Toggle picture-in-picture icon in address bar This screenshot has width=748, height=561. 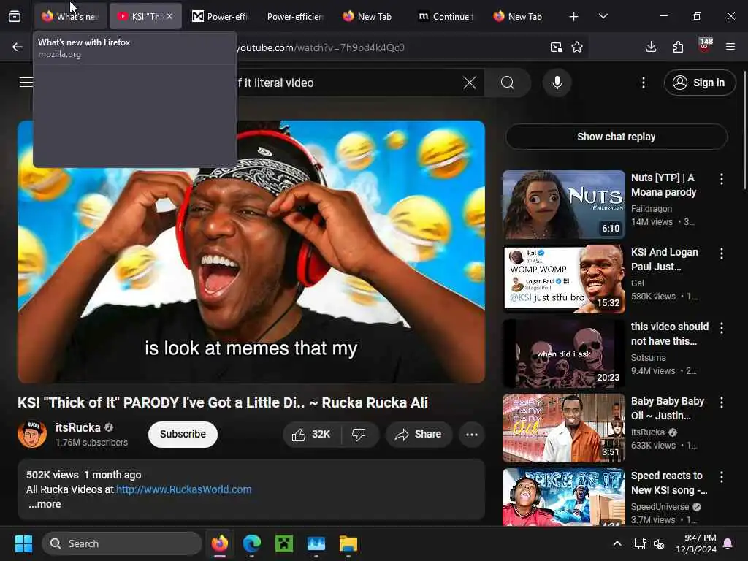[x=556, y=47]
